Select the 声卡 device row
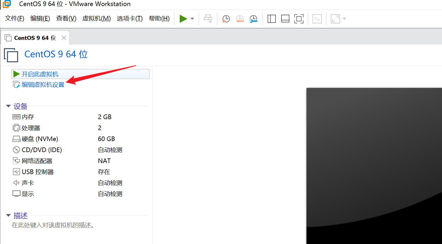Viewport: 442px width, 244px height. pos(80,183)
